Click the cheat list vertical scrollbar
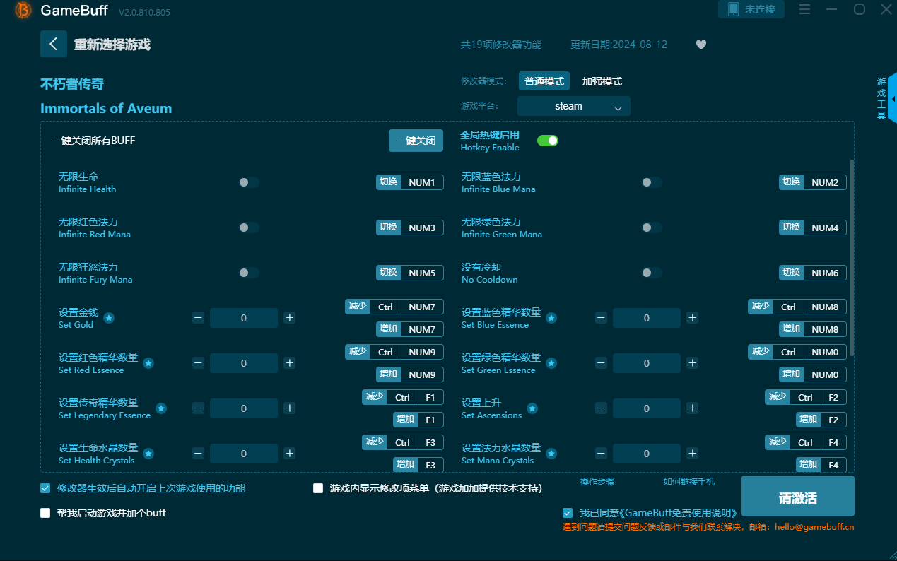Viewport: 897px width, 561px height. coord(851,258)
